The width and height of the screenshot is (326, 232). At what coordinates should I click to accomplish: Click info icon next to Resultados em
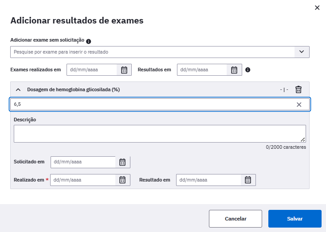[x=247, y=70]
